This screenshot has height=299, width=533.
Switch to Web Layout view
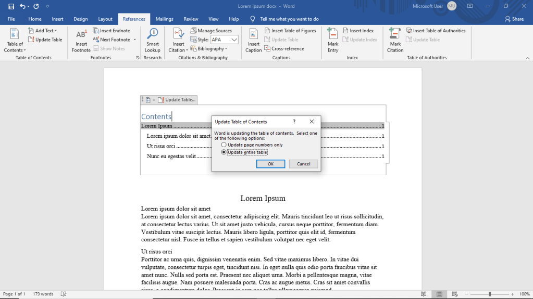pyautogui.click(x=455, y=294)
